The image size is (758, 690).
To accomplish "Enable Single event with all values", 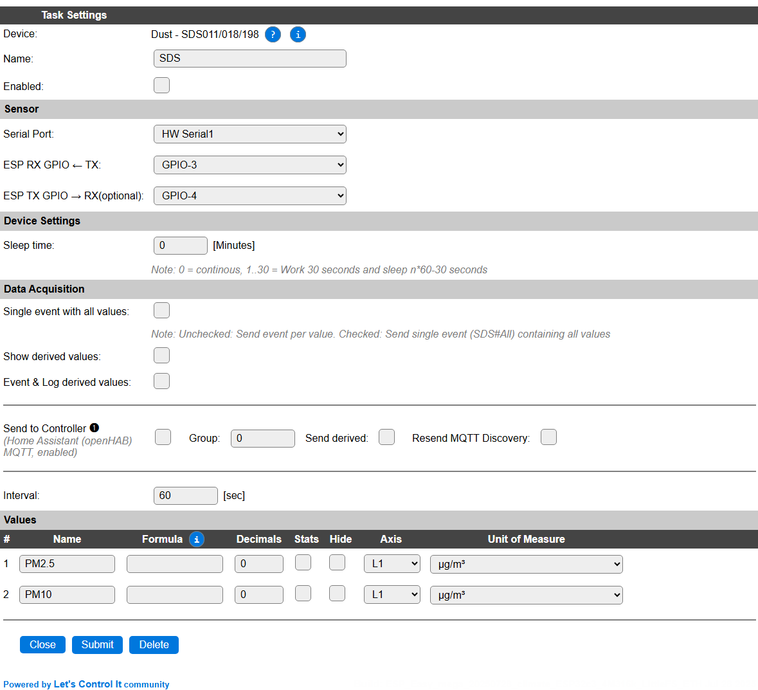I will tap(161, 311).
